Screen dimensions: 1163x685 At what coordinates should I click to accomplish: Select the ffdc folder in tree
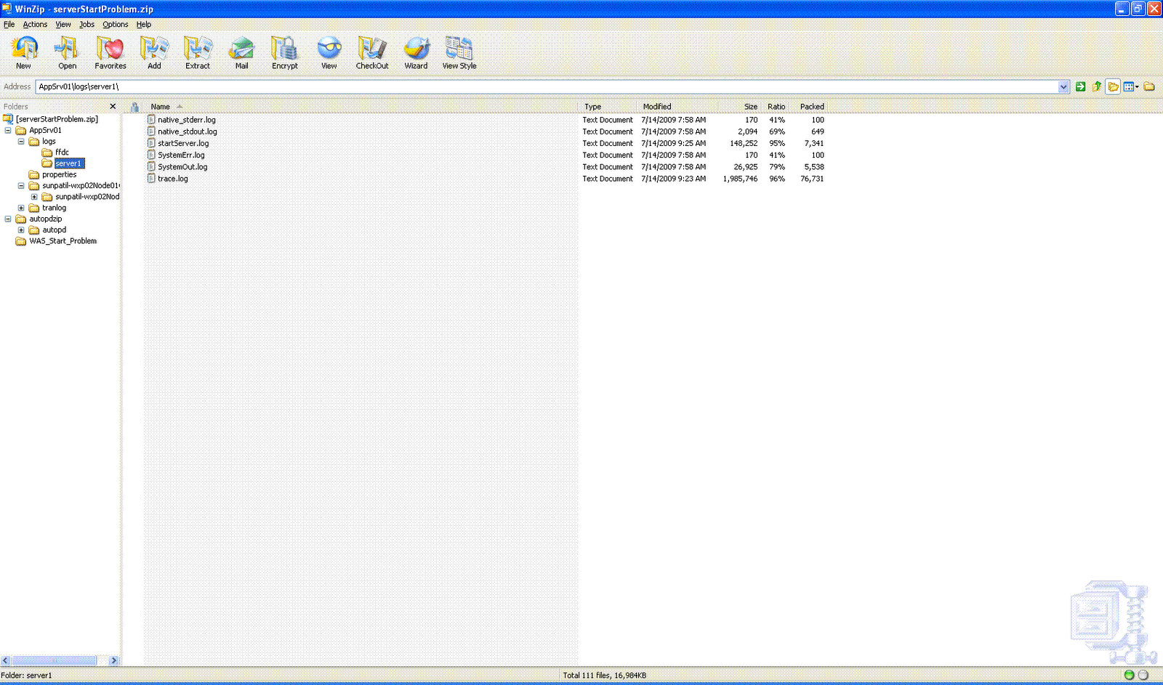63,153
